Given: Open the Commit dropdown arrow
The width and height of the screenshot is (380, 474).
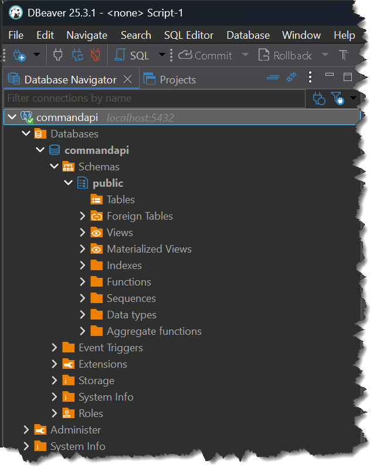Looking at the screenshot, I should coord(246,55).
